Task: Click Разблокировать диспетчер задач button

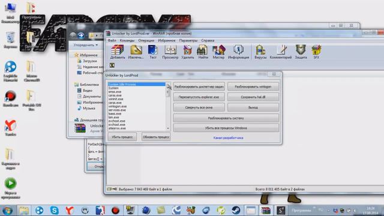Action: [x=199, y=86]
